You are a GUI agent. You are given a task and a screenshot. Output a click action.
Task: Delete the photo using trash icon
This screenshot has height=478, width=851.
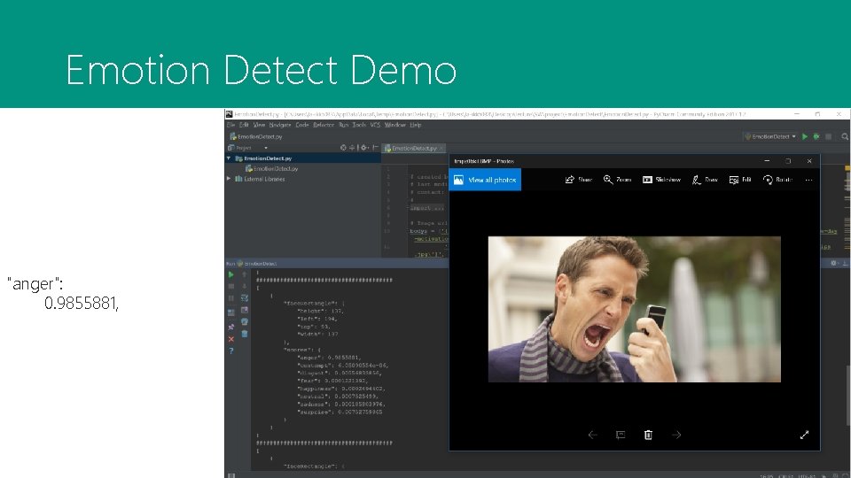coord(649,435)
